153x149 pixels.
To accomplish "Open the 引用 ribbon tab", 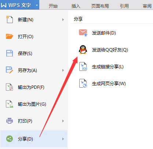I will tap(124, 6).
